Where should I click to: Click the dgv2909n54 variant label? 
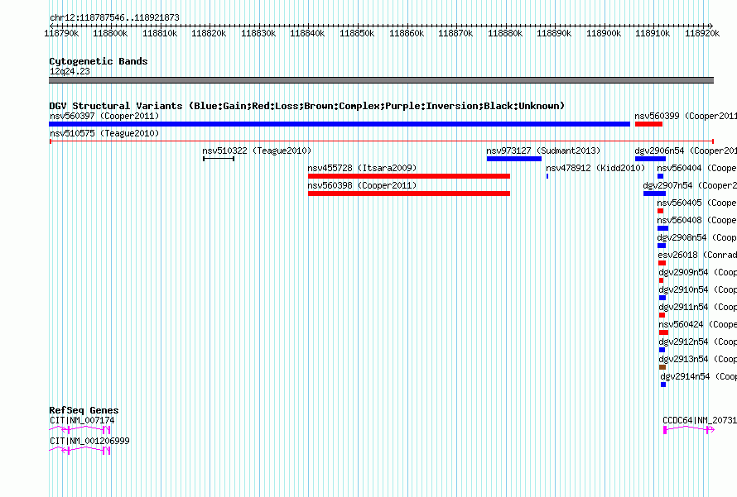click(697, 272)
